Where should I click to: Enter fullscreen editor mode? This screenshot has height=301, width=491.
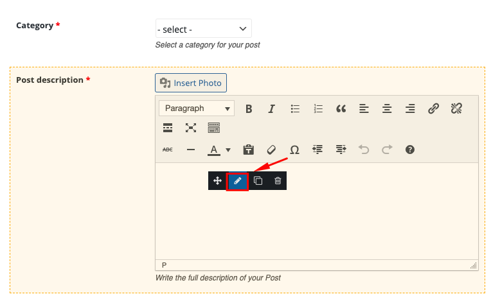click(191, 128)
